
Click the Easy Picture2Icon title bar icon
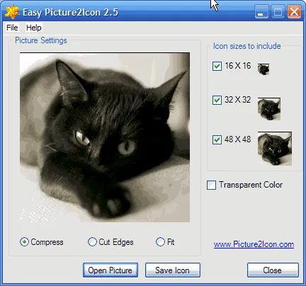pyautogui.click(x=12, y=12)
